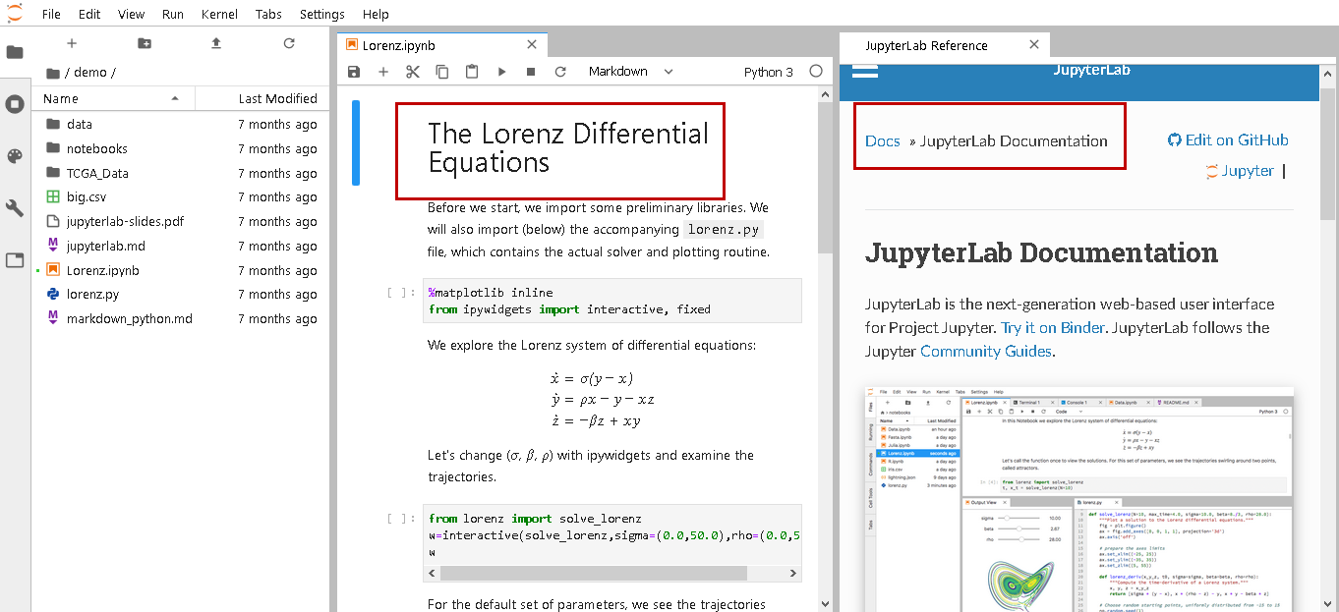Click the Try it on Binder link
Viewport: 1339px width, 612px height.
pyautogui.click(x=1053, y=327)
